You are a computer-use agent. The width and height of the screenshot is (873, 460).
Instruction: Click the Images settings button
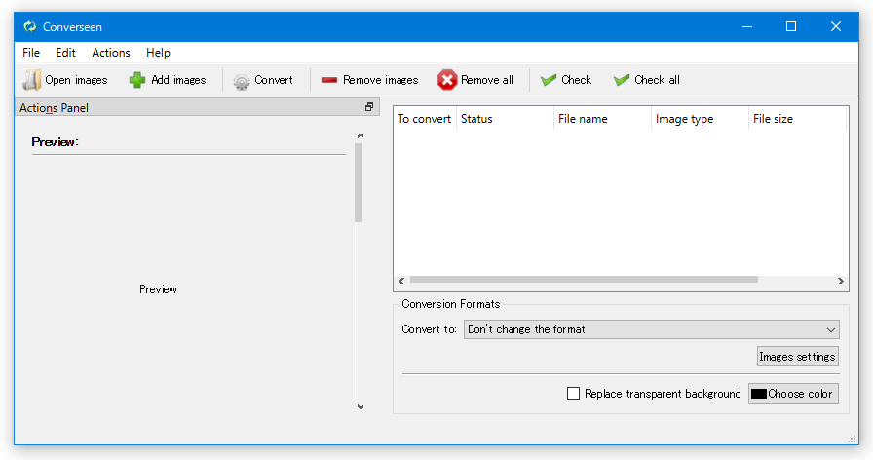point(797,357)
